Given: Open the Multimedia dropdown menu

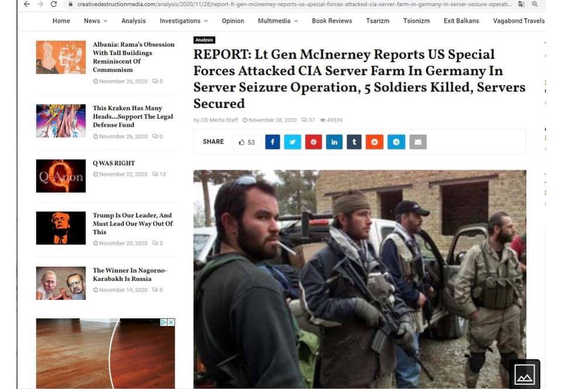Looking at the screenshot, I should pos(277,21).
